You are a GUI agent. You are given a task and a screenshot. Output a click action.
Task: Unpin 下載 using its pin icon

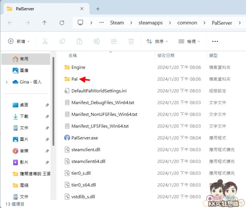coord(47,117)
